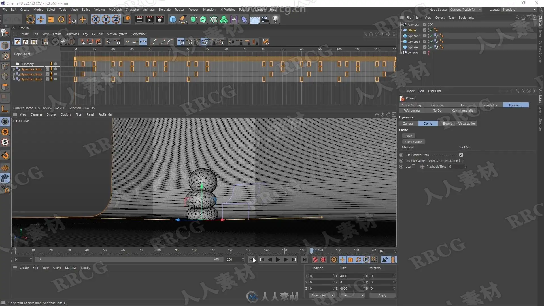Click the Autokeying icon

click(x=323, y=260)
